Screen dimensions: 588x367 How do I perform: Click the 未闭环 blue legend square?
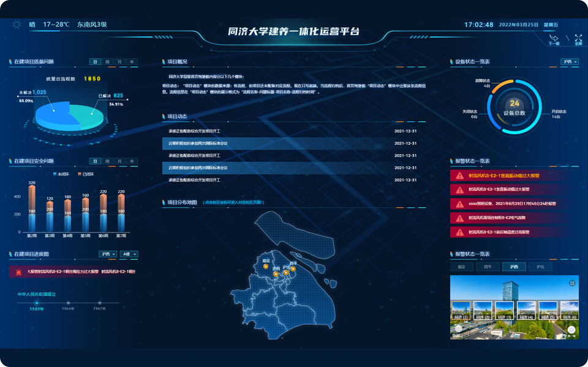[x=55, y=174]
